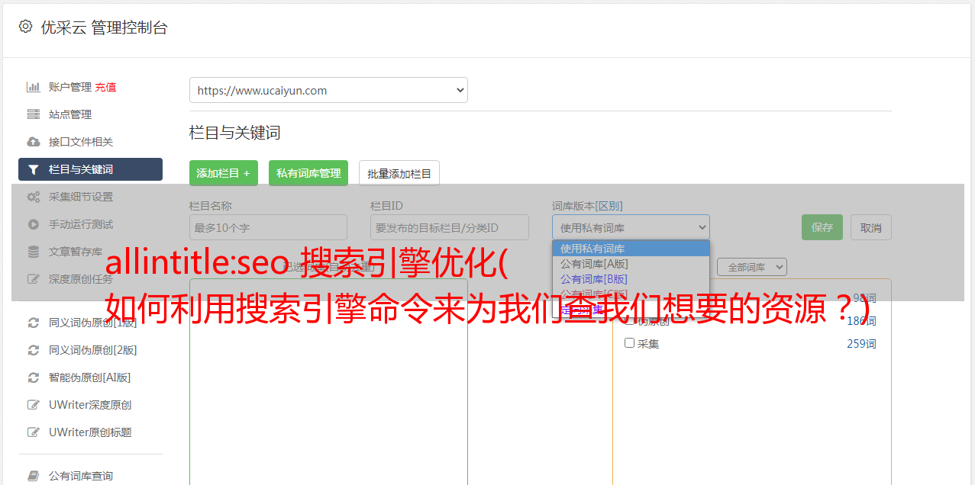
Task: Focus the 栏目ID input field
Action: point(450,227)
